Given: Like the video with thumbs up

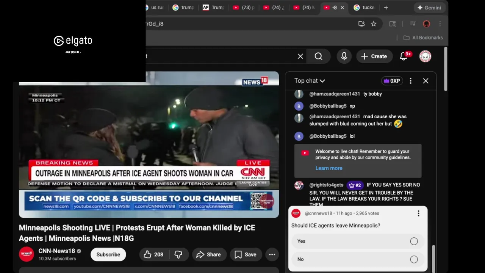Looking at the screenshot, I should (x=153, y=254).
